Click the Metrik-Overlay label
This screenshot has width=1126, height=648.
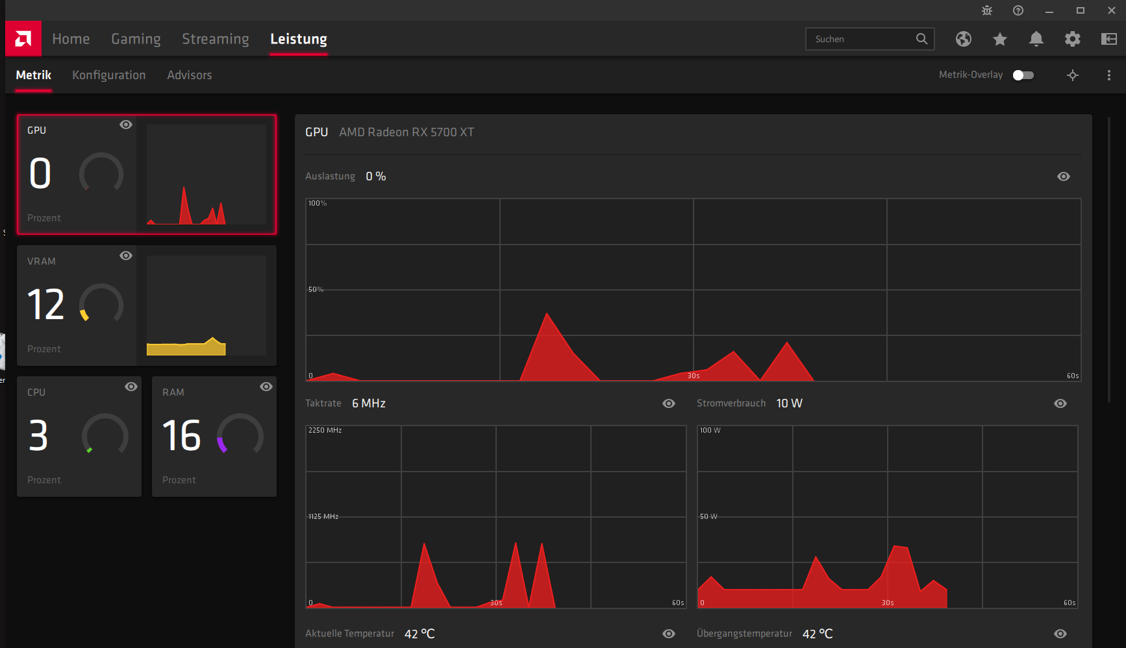[971, 75]
